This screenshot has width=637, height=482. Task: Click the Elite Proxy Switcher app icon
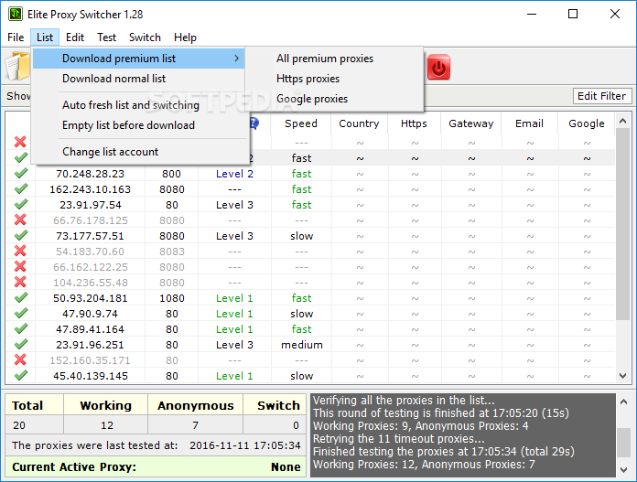tap(16, 15)
